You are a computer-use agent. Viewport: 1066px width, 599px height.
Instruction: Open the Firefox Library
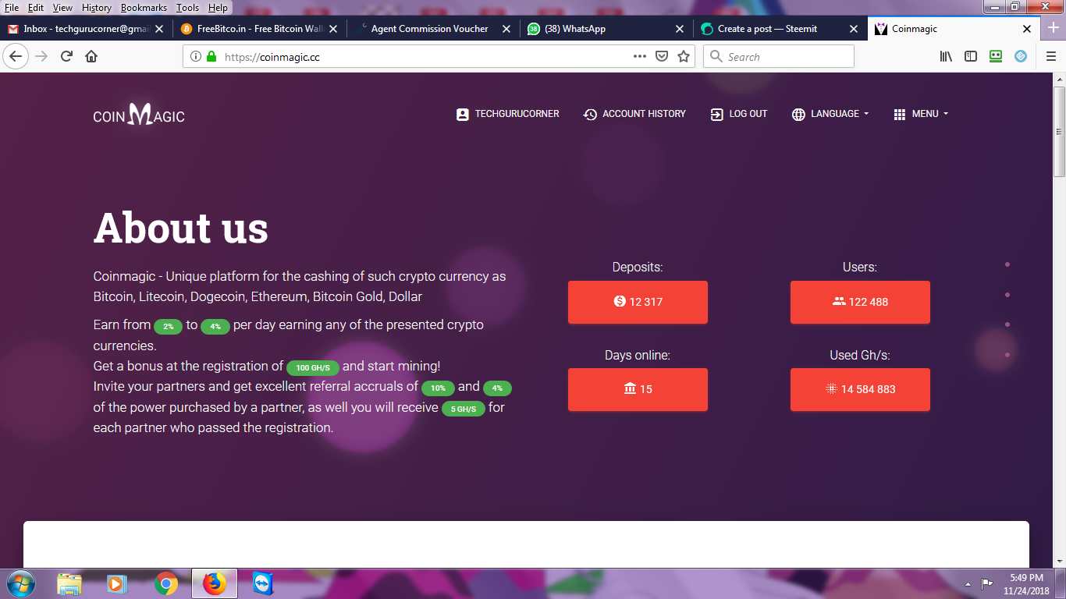[946, 56]
